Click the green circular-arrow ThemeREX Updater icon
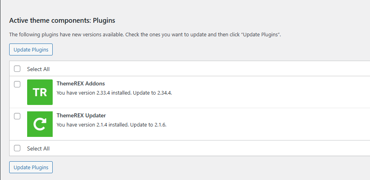370x180 pixels. point(40,124)
